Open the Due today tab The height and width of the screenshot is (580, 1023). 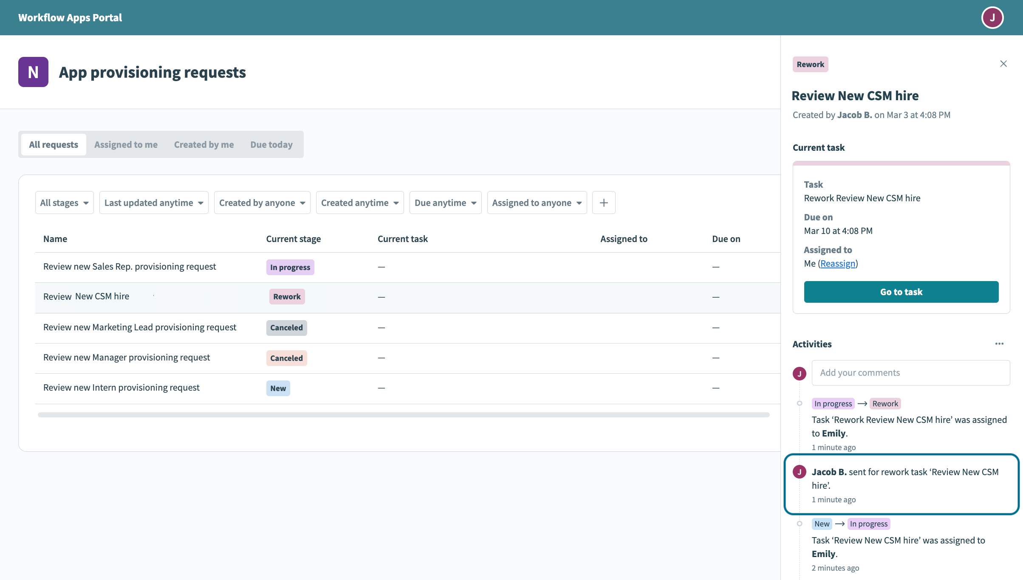click(x=271, y=144)
